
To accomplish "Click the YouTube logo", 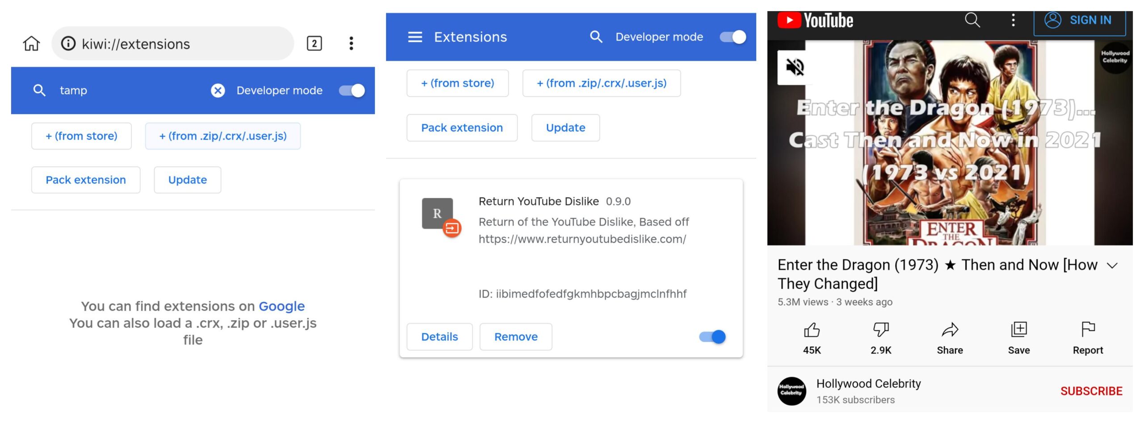I will (813, 20).
